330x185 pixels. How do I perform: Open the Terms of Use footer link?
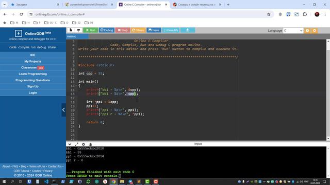(x=37, y=166)
